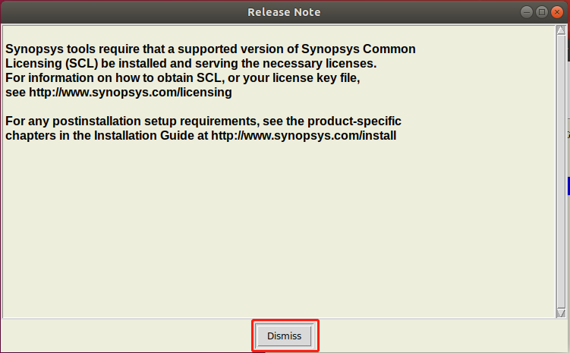
Task: Click the 'For information on how to obtain' line
Action: tap(182, 77)
